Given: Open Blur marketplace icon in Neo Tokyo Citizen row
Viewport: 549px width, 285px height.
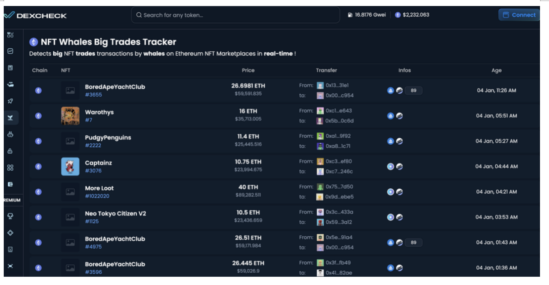Looking at the screenshot, I should pos(391,217).
